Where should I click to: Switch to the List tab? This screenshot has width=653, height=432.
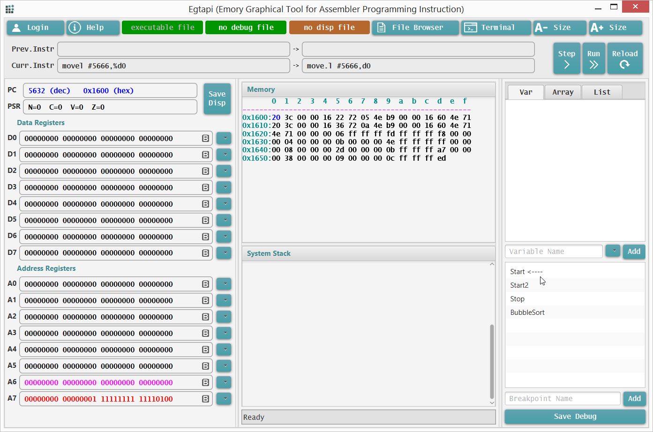tap(602, 92)
